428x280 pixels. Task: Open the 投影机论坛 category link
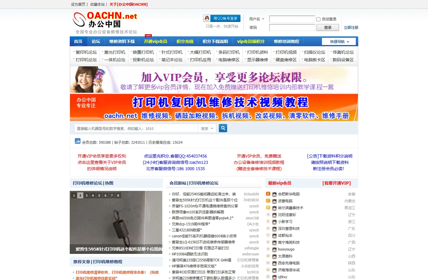point(143,60)
